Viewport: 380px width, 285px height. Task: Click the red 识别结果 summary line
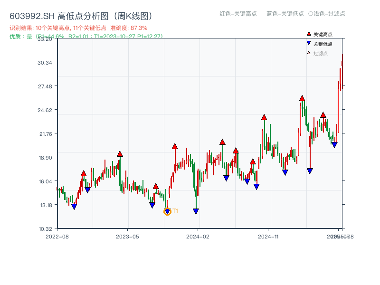tap(78, 28)
